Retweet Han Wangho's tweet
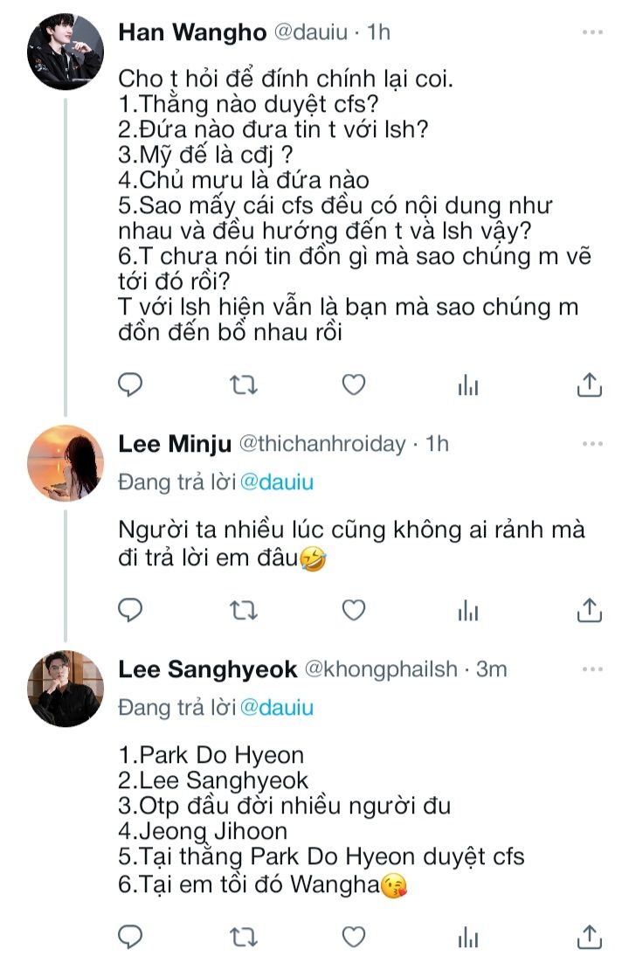 tap(242, 384)
